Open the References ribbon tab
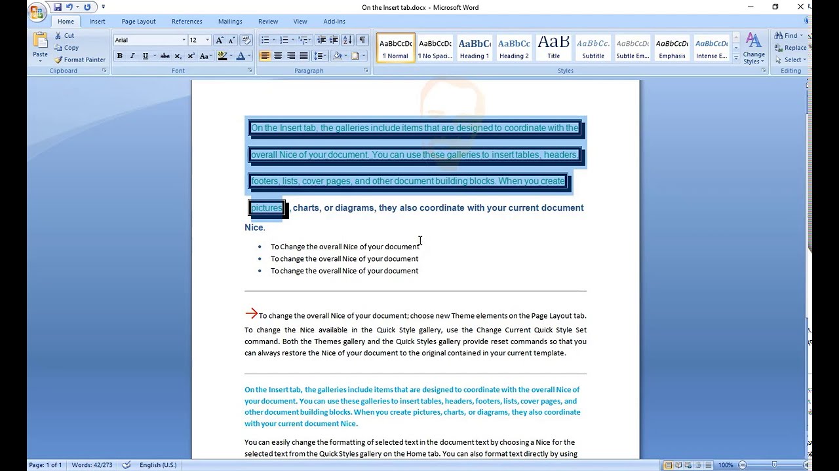 (187, 22)
